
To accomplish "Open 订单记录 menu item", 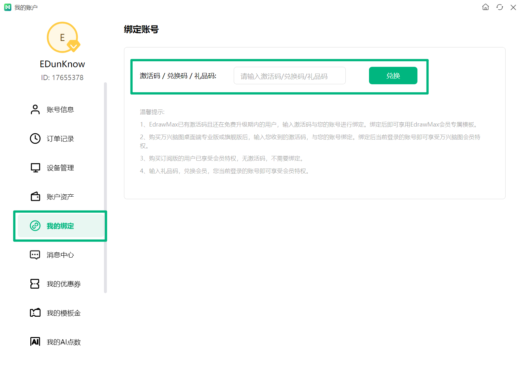I will click(x=61, y=138).
